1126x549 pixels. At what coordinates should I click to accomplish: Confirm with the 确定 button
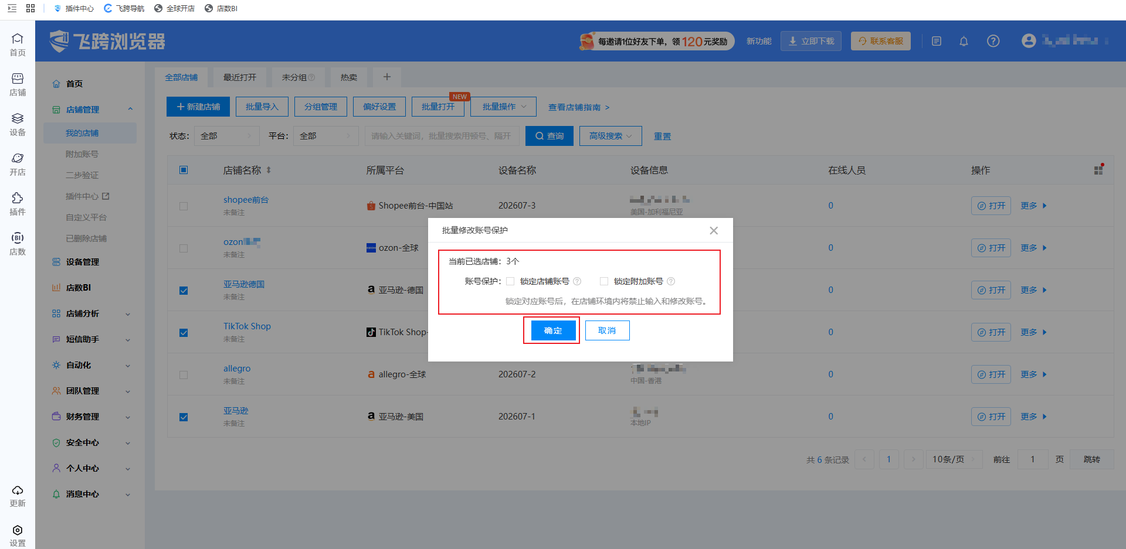[553, 330]
